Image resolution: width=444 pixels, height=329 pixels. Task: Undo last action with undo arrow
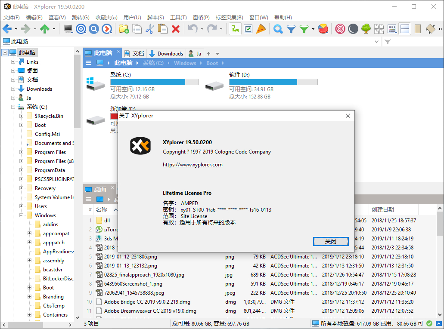[x=193, y=29]
